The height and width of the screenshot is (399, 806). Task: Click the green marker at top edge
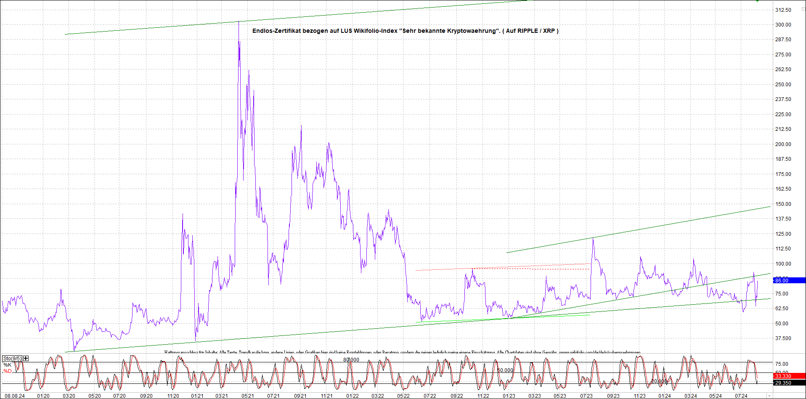tap(757, 1)
